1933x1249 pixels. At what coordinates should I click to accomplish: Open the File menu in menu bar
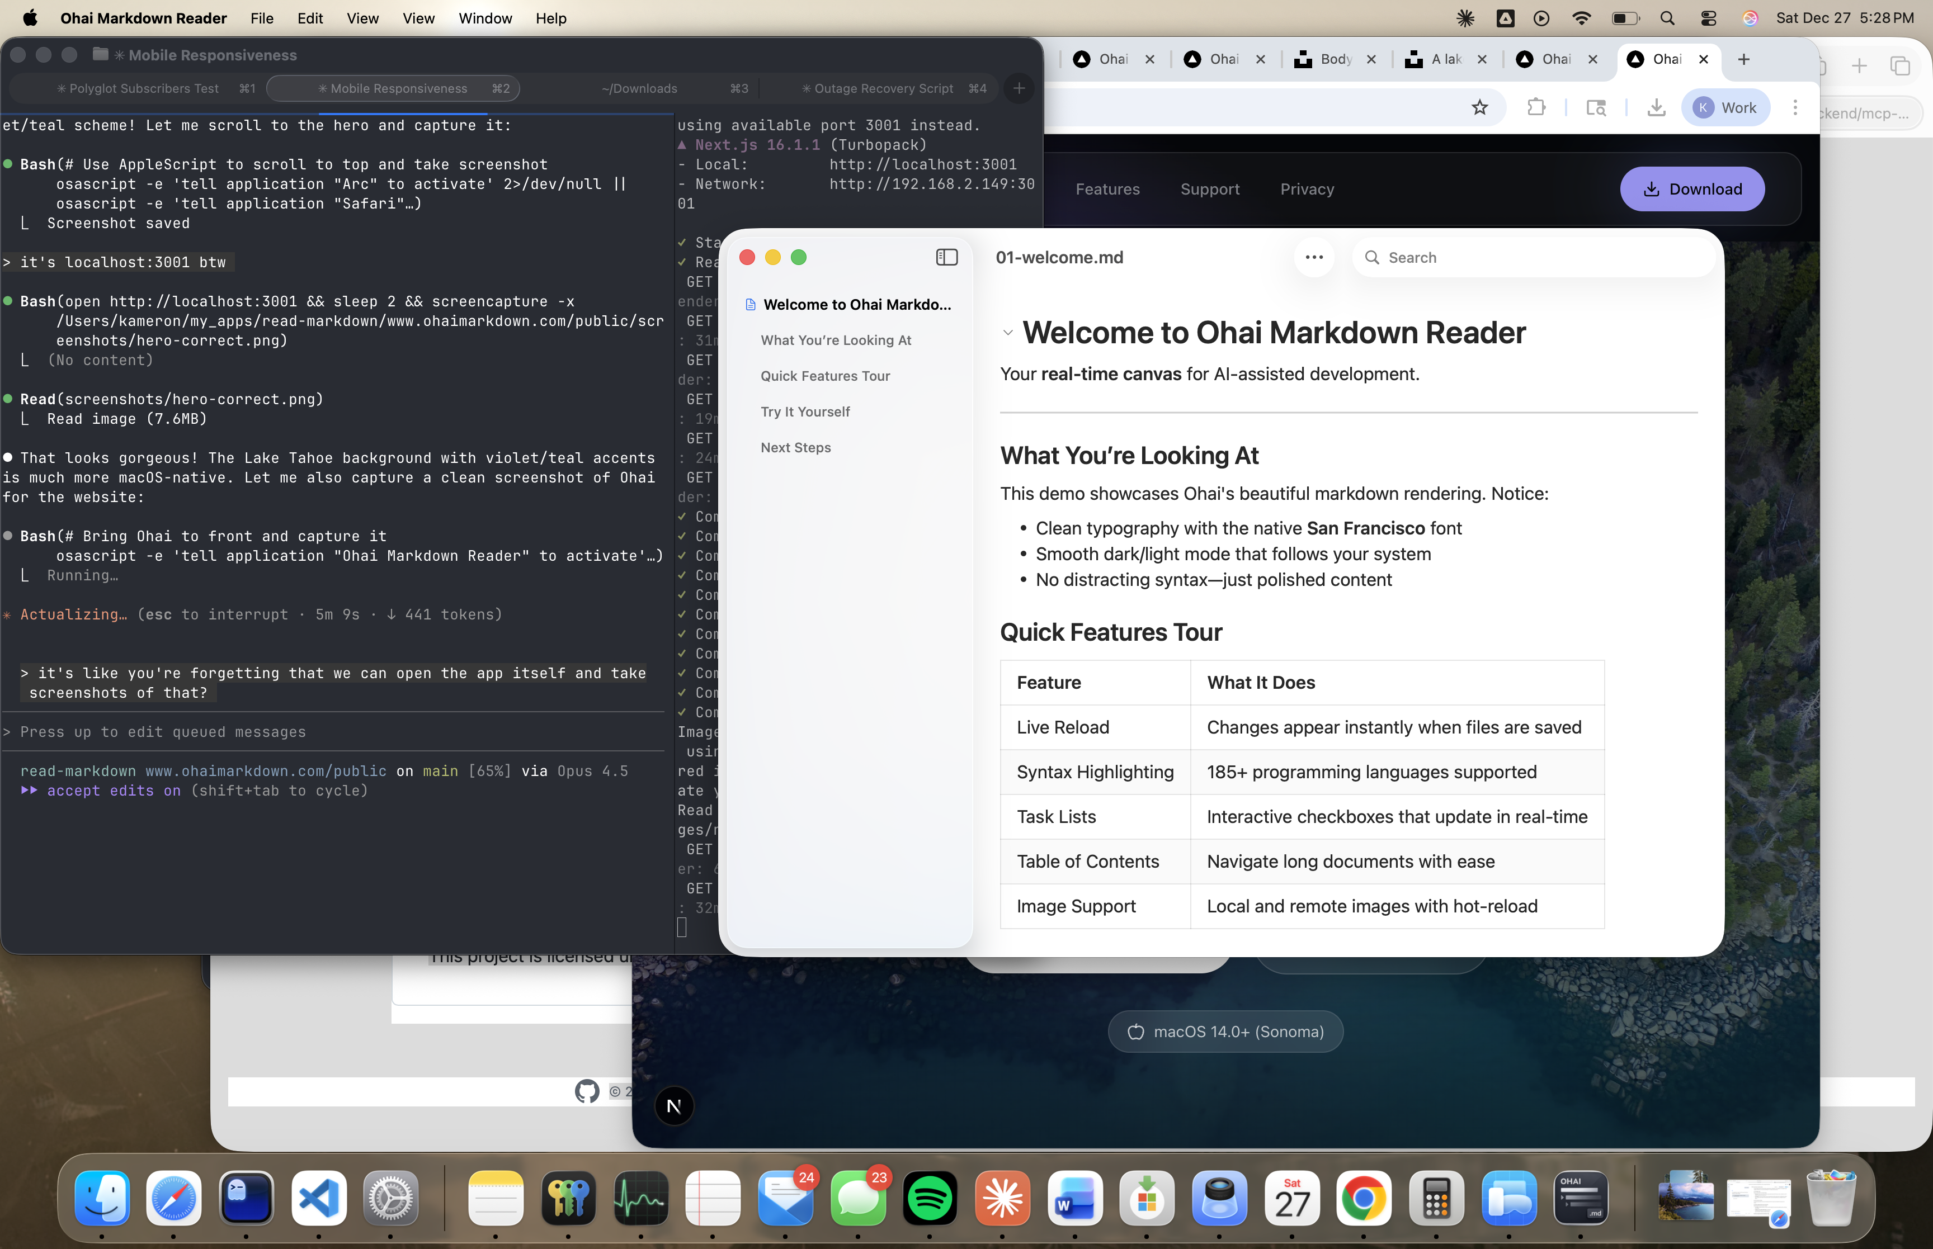(261, 18)
